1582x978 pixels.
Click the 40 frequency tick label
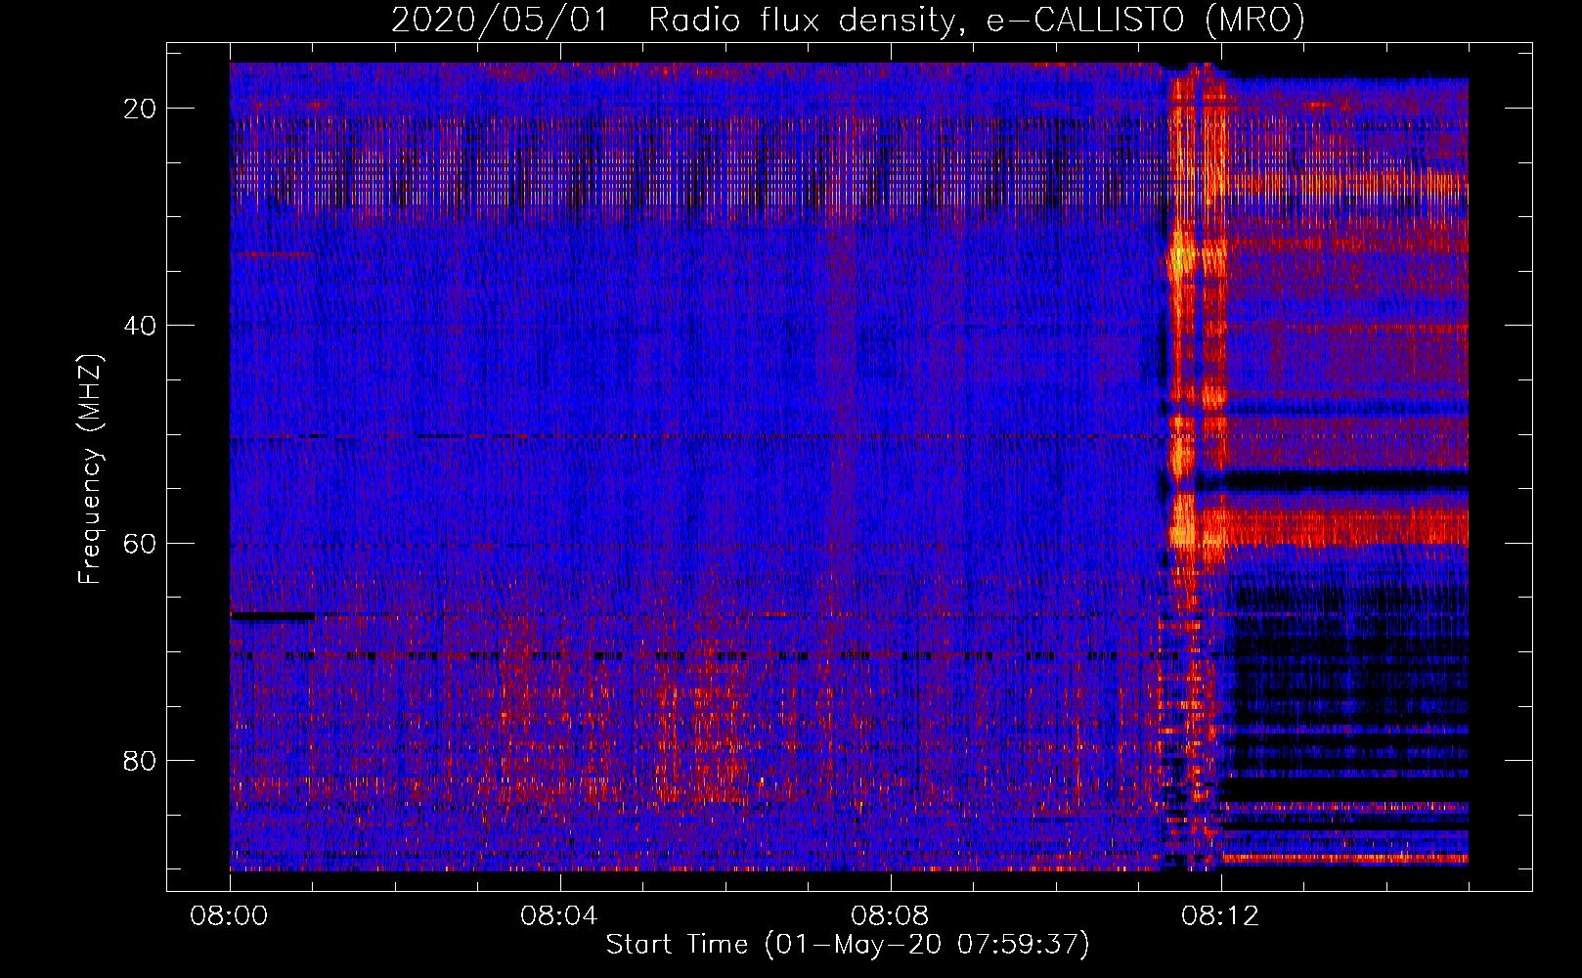[140, 326]
